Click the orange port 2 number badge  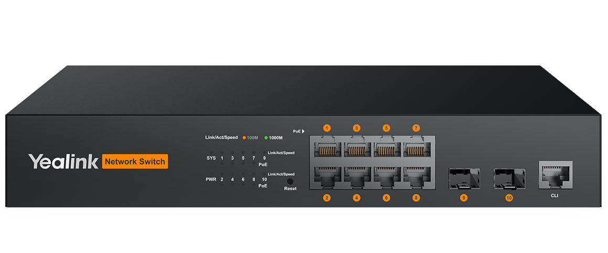pyautogui.click(x=327, y=198)
